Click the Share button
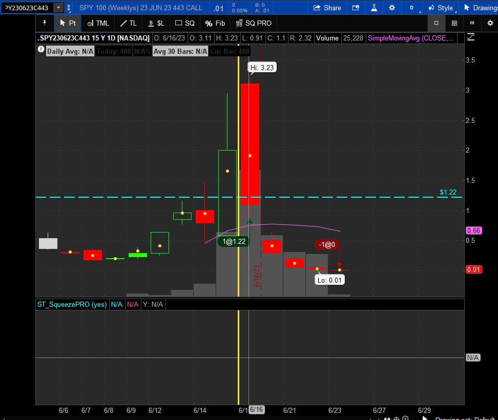498x420 pixels. (x=327, y=8)
